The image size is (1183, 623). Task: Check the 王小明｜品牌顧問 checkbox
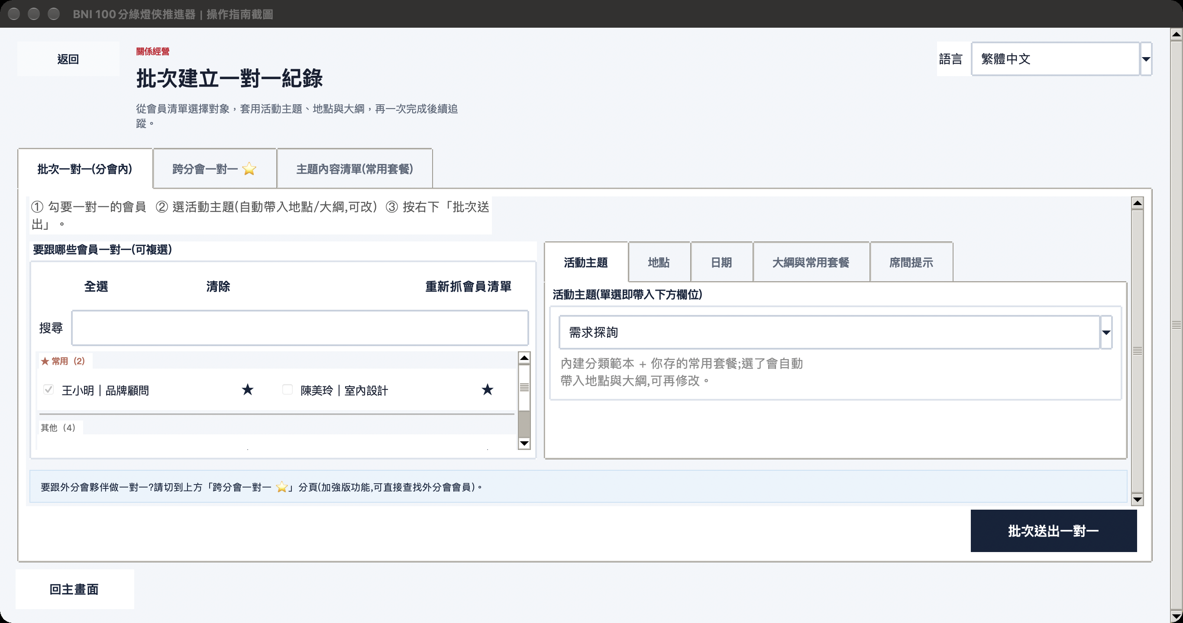pyautogui.click(x=48, y=390)
